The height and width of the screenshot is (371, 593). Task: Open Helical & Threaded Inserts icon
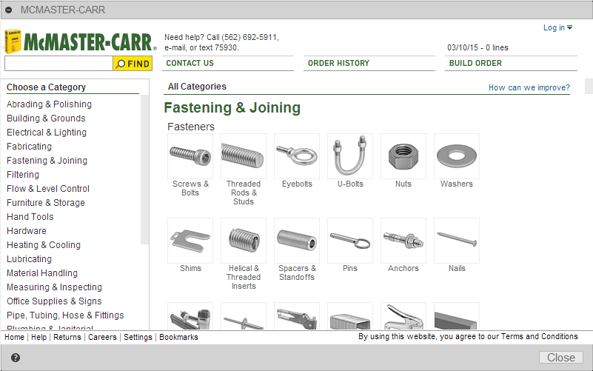pyautogui.click(x=244, y=241)
